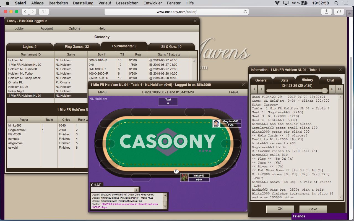Image resolution: width=354 pixels, height=221 pixels.
Task: Select the History tab in Information
Action: (307, 80)
